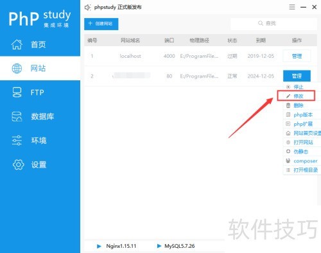Image resolution: width=321 pixels, height=253 pixels.
Task: Select 网站首页设置 menu entry
Action: point(302,133)
